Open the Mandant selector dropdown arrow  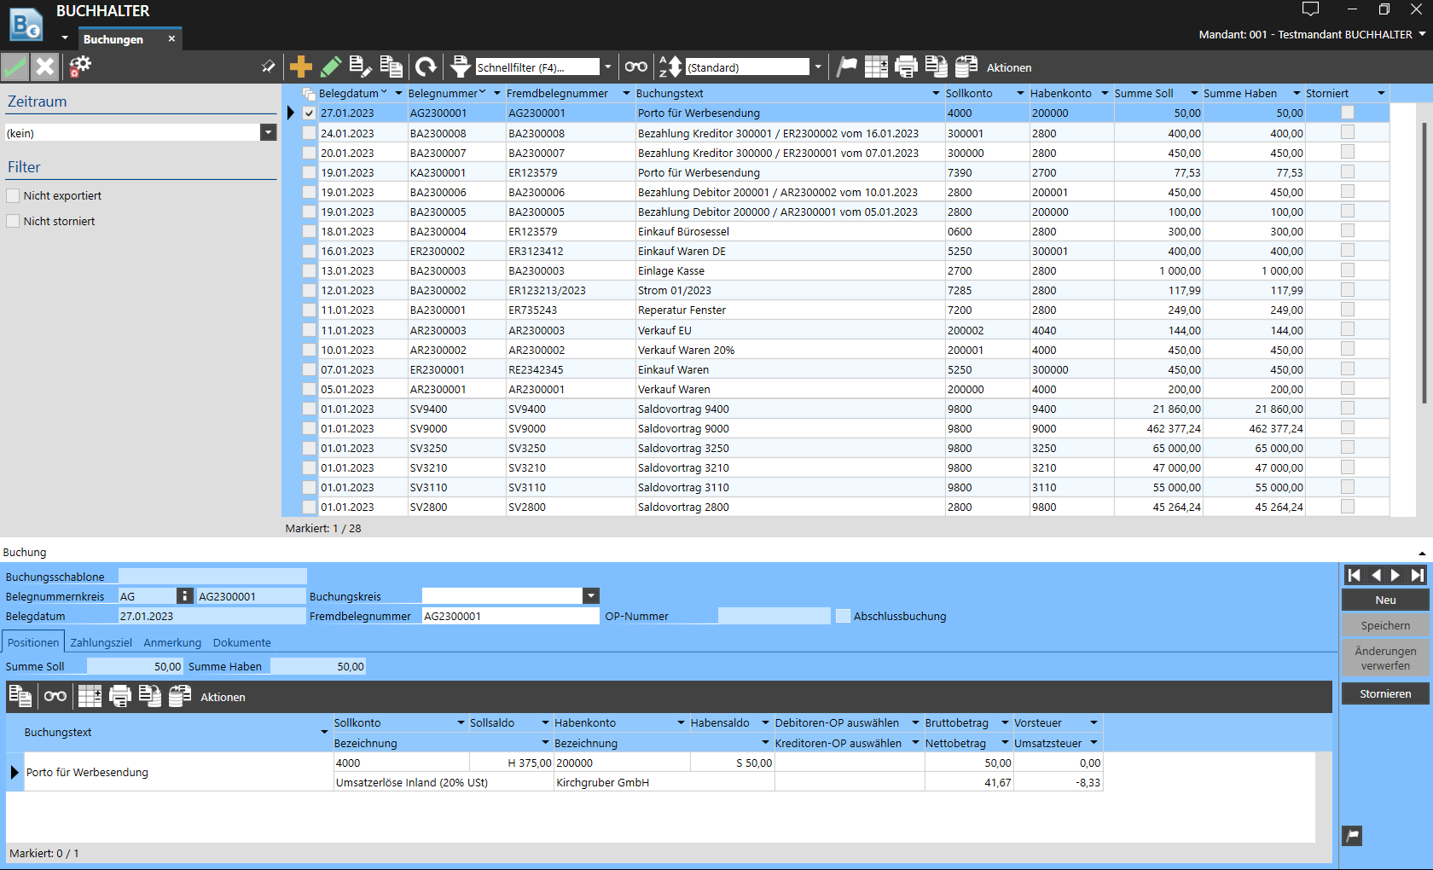pyautogui.click(x=1422, y=34)
